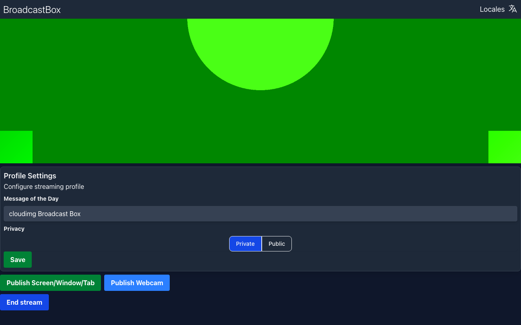
Task: Click the "Profile Settings" heading
Action: (x=30, y=176)
